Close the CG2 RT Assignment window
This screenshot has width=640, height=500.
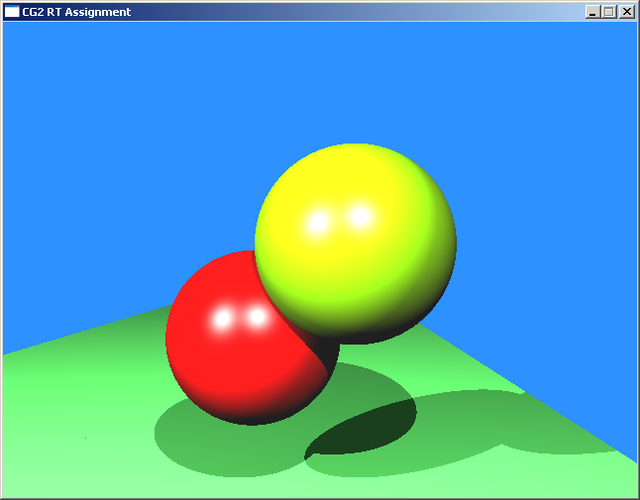[x=627, y=12]
